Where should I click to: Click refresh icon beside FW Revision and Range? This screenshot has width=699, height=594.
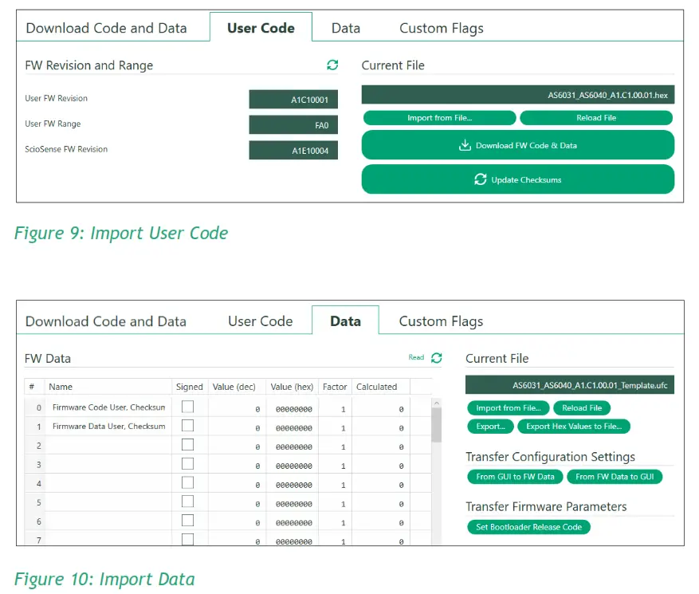332,65
